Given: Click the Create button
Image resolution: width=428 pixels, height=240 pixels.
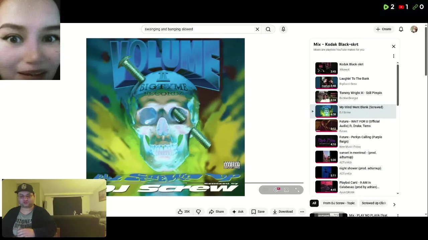Looking at the screenshot, I should pos(383,29).
